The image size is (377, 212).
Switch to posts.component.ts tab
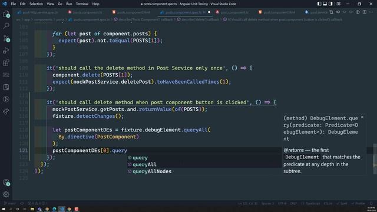[85, 12]
